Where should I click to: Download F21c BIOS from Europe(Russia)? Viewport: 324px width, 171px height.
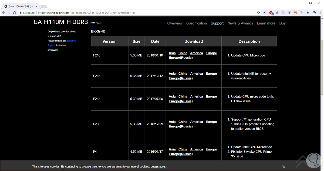pos(181,58)
